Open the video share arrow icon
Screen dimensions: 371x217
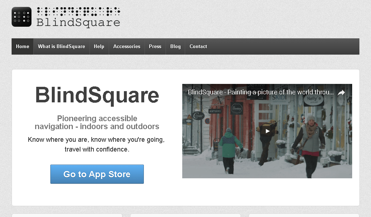(341, 92)
